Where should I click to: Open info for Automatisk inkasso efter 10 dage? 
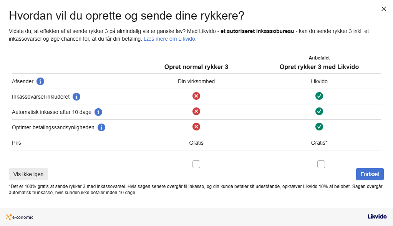(98, 112)
